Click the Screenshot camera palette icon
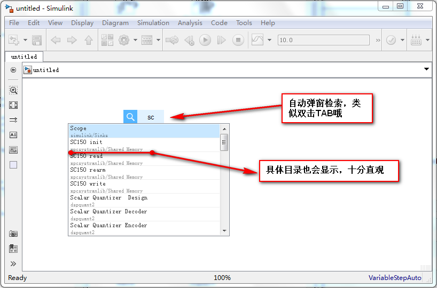This screenshot has height=288, width=437. 13,234
